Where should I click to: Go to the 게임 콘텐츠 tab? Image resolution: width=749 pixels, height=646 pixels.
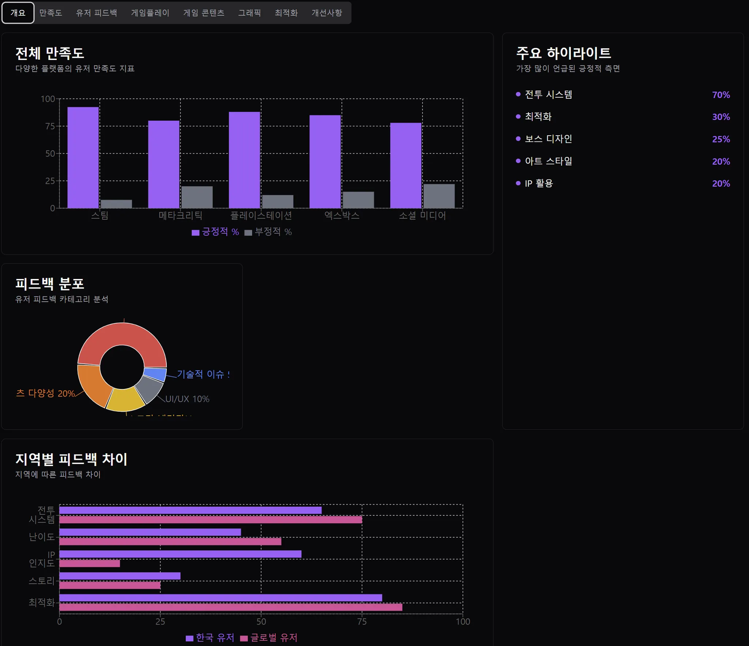click(204, 13)
